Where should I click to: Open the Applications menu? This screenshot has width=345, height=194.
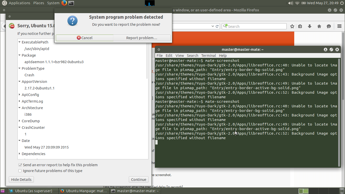[19, 3]
